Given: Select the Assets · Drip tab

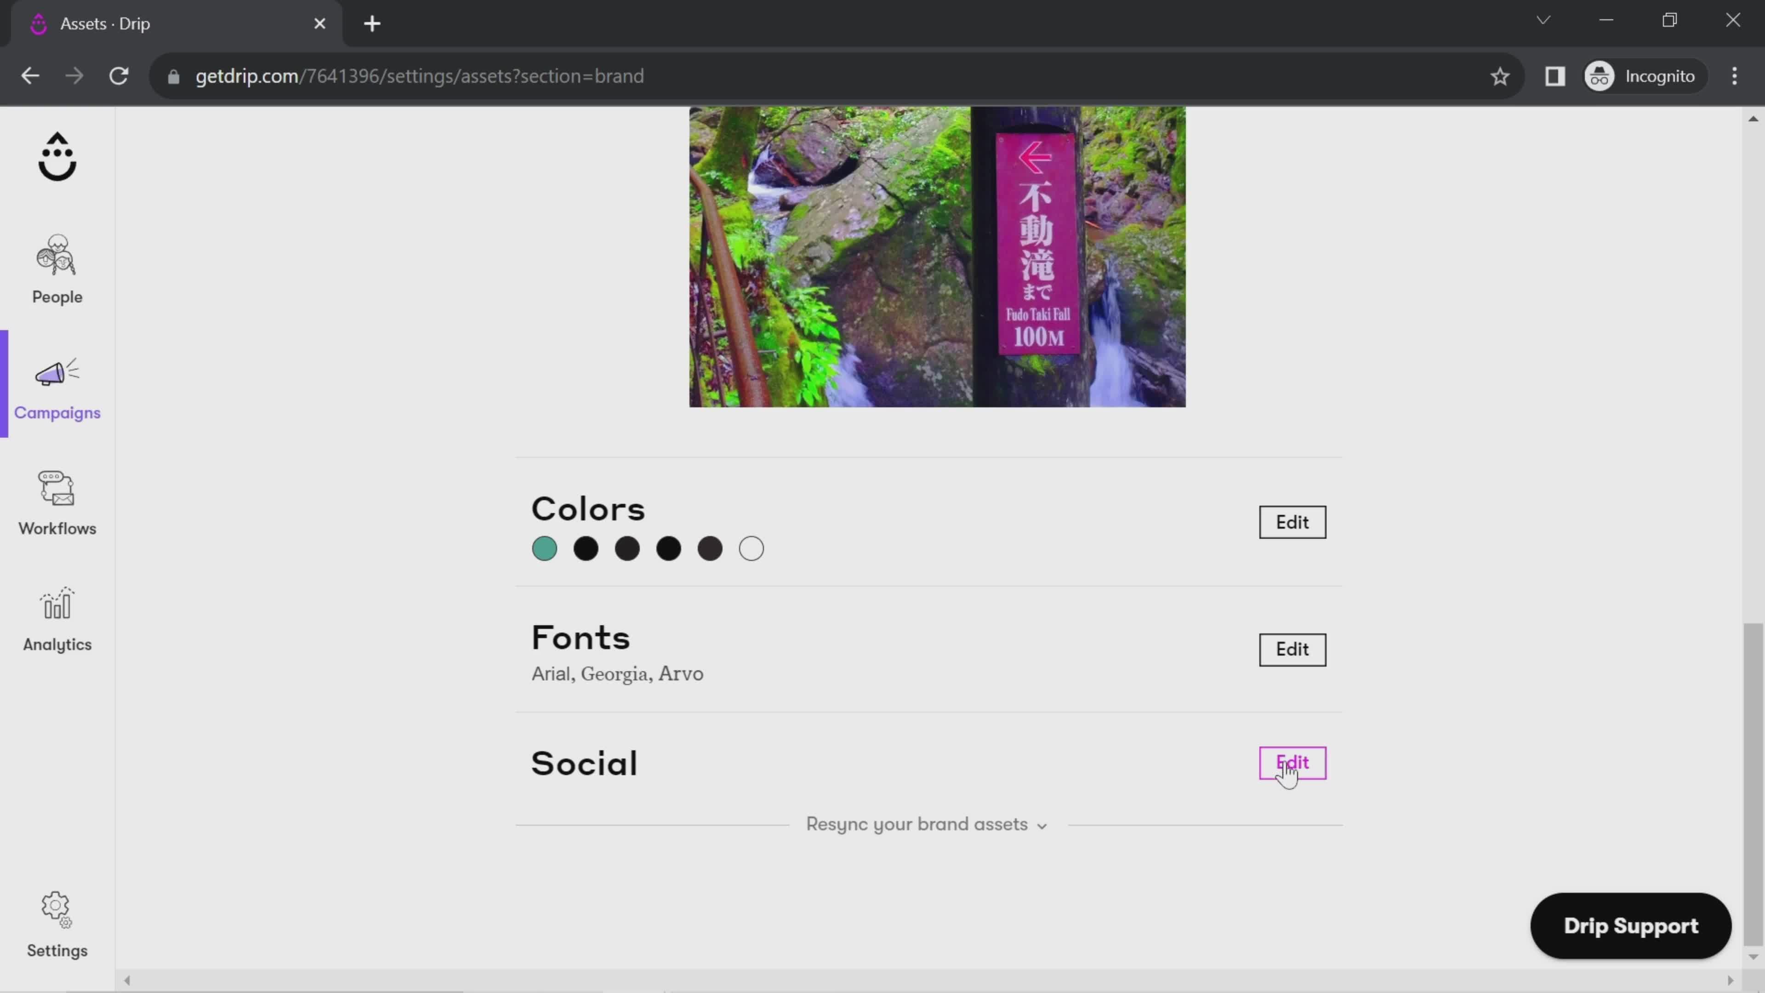Looking at the screenshot, I should 176,23.
